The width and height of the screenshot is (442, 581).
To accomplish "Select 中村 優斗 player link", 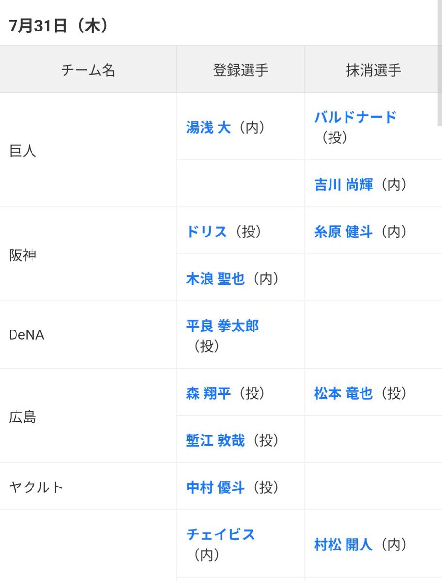I will tap(215, 487).
